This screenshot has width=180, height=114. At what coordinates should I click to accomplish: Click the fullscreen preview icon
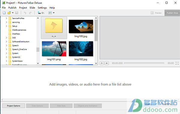click(x=177, y=63)
